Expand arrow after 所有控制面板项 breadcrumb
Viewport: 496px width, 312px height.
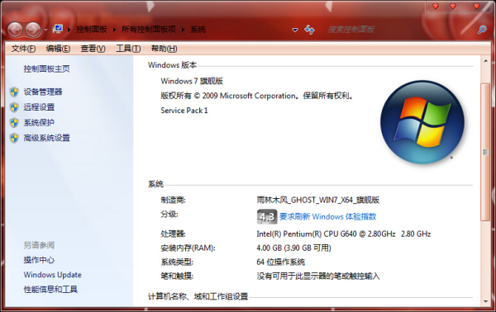[x=184, y=30]
